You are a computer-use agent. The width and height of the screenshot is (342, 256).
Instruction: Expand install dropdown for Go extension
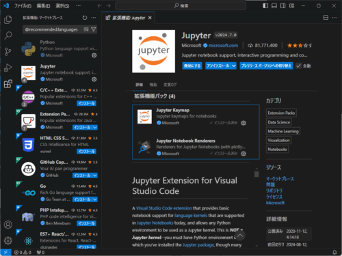(x=95, y=199)
